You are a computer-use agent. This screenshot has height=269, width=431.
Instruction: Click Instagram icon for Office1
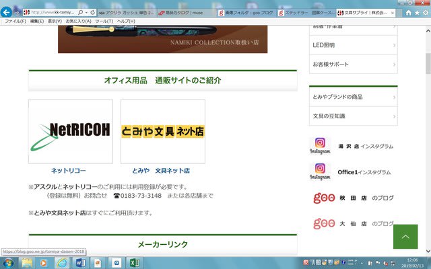pyautogui.click(x=320, y=172)
